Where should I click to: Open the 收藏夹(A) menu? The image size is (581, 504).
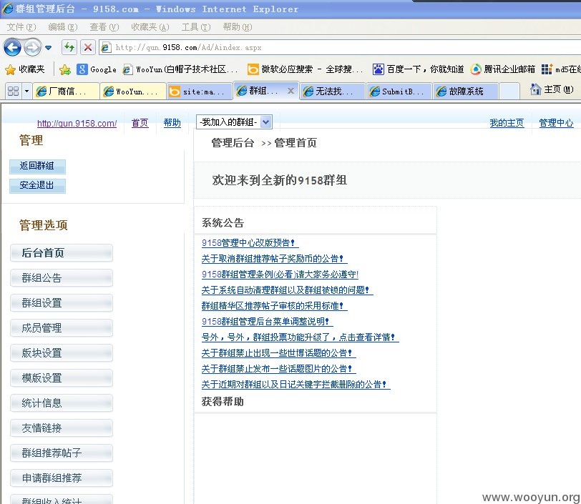[x=150, y=27]
